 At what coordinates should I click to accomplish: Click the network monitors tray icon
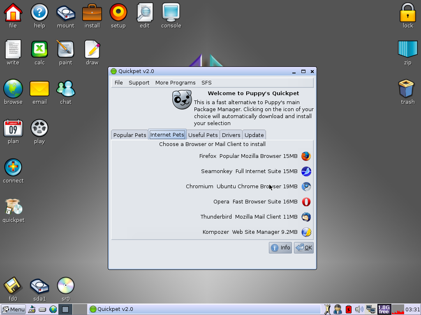[x=370, y=309]
